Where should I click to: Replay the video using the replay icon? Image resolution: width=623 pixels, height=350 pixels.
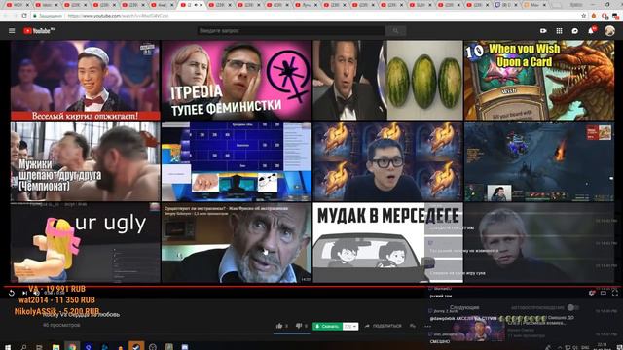(12, 293)
